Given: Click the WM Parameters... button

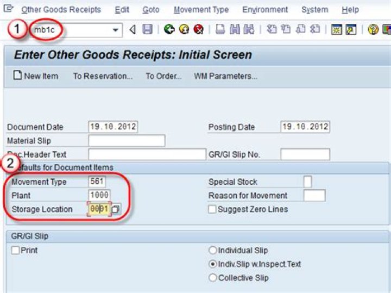Looking at the screenshot, I should 225,76.
